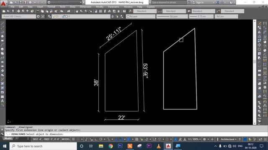Viewport: 268px width, 150px height.
Task: Open the Dimension Style Standard dropdown
Action: point(174,11)
